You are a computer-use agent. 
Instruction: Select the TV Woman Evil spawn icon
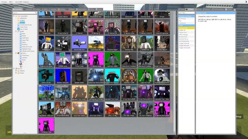tap(112, 27)
